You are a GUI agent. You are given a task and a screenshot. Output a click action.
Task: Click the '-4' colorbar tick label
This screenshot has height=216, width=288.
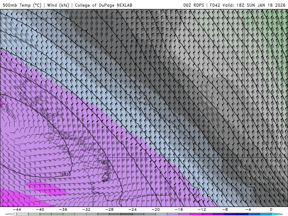pyautogui.click(x=248, y=210)
